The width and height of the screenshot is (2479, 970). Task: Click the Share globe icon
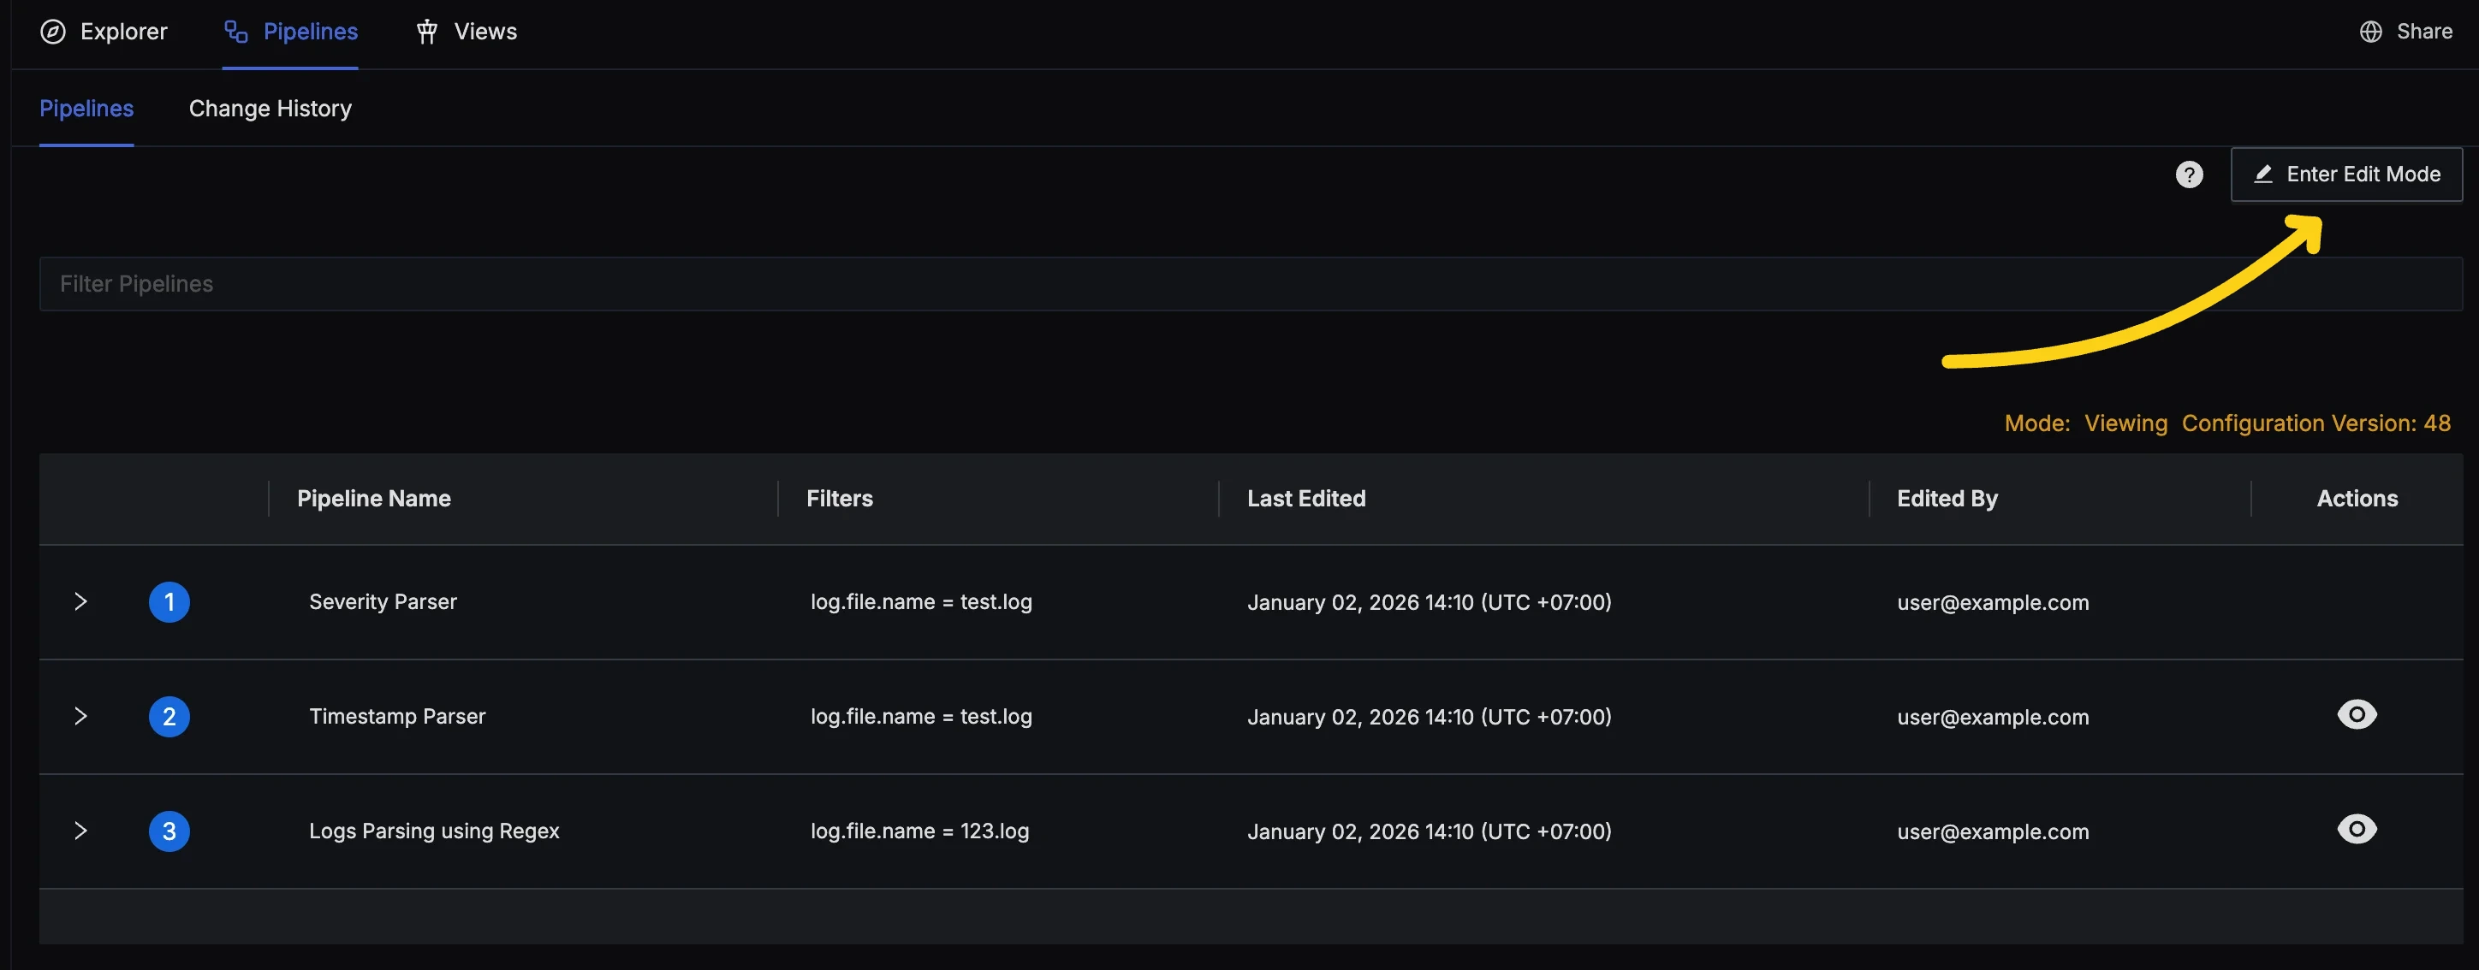point(2370,32)
